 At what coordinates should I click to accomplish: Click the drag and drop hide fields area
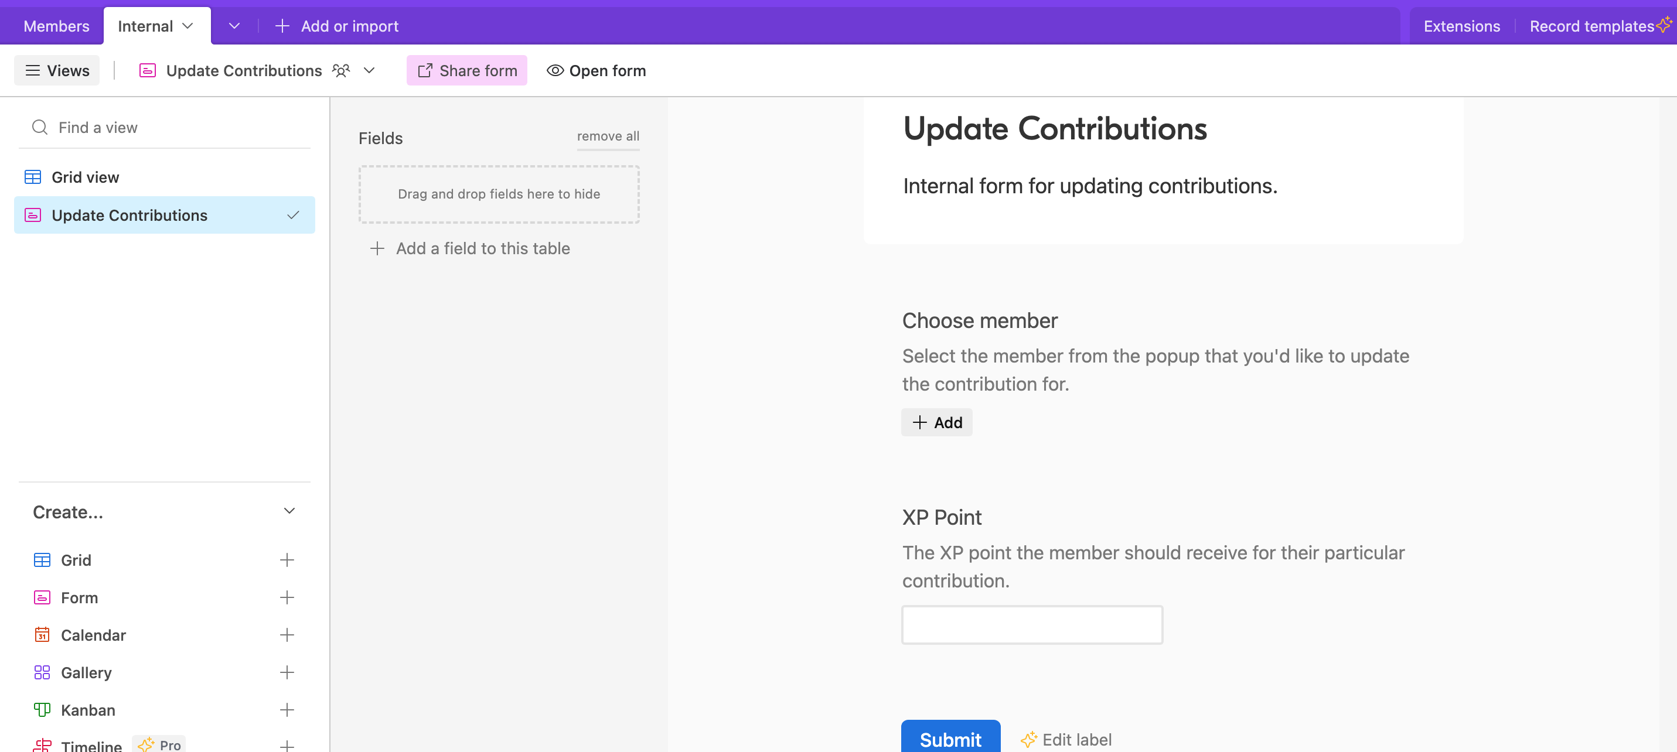[x=499, y=194]
